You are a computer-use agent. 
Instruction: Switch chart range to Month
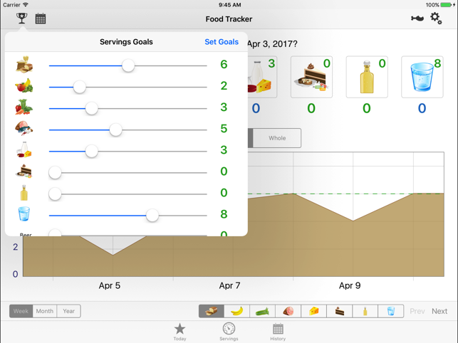tap(45, 311)
